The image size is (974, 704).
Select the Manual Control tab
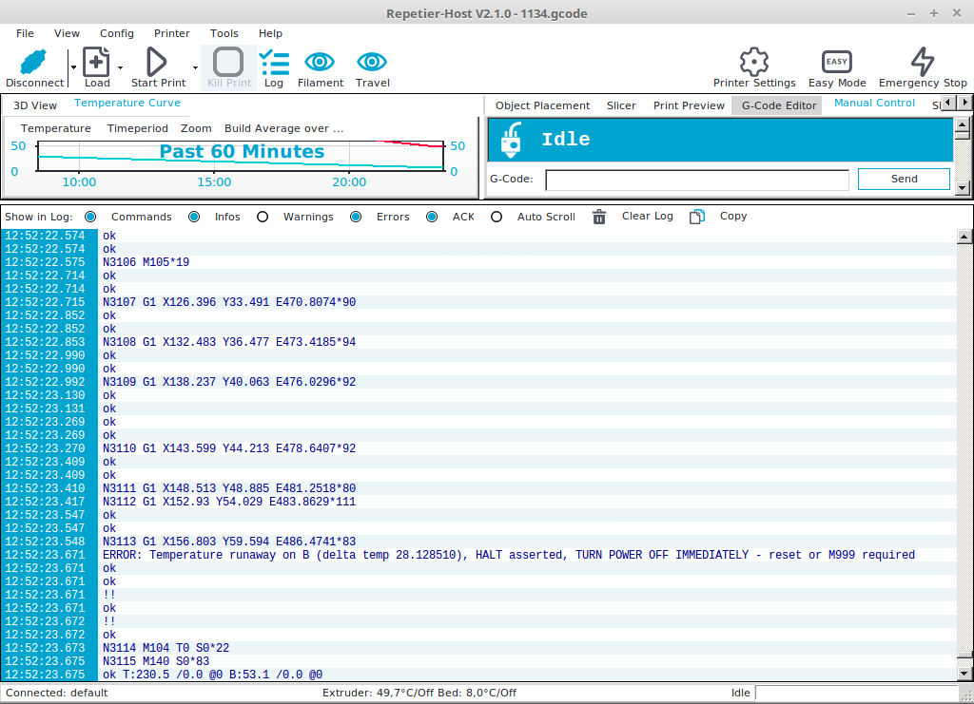[x=874, y=103]
